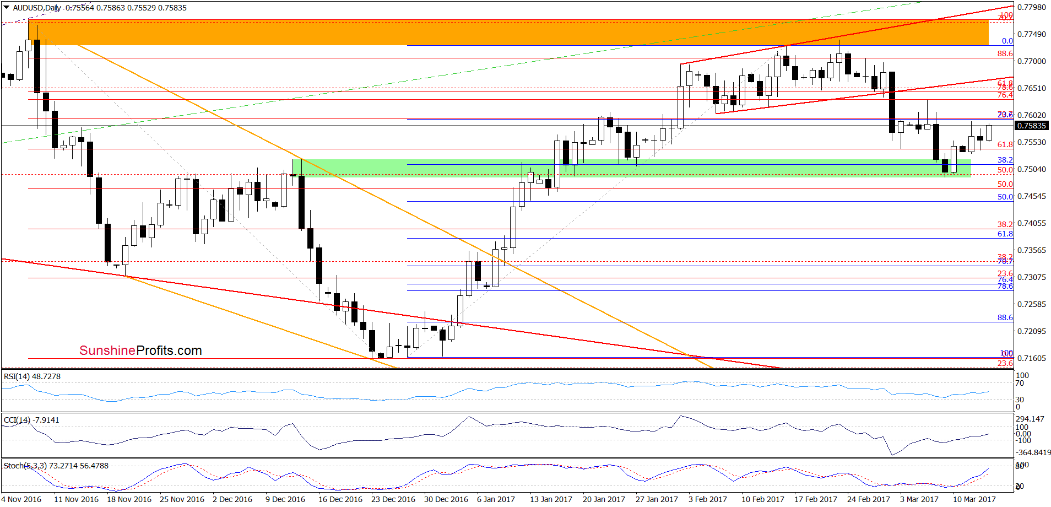Click the blue 0.0 Fibonacci level label
The width and height of the screenshot is (1051, 507).
coord(1007,41)
